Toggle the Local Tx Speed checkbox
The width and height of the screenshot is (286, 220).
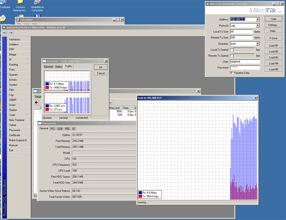pos(231,49)
